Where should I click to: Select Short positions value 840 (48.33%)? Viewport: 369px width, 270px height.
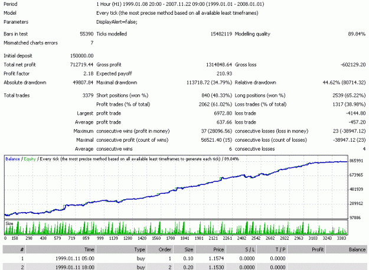click(x=217, y=95)
